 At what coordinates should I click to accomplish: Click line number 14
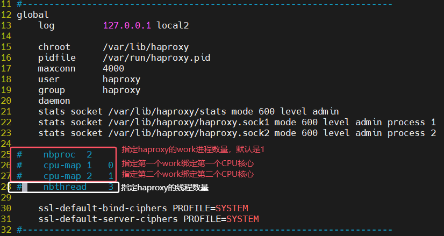coord(6,36)
